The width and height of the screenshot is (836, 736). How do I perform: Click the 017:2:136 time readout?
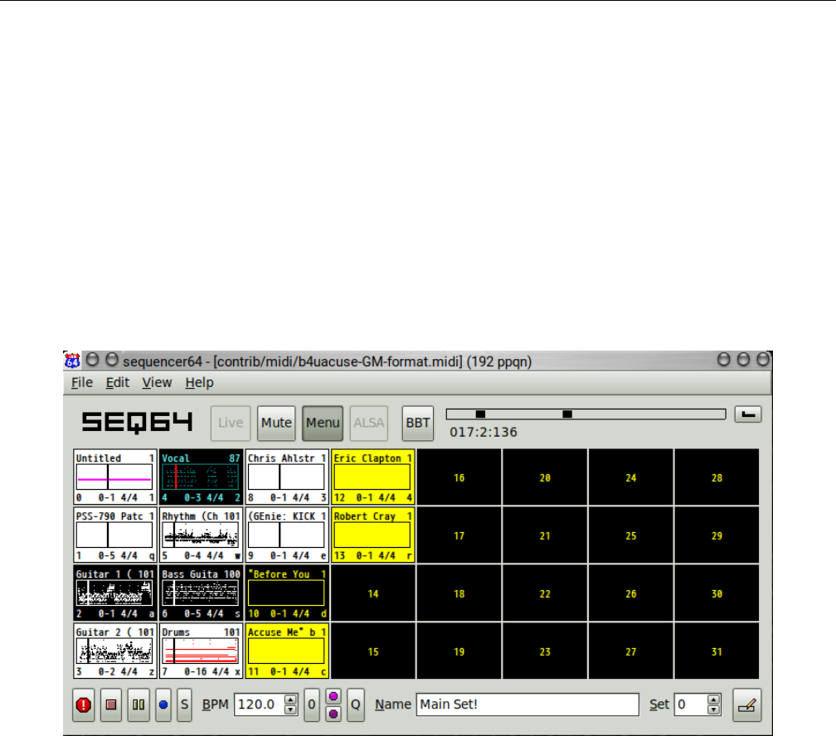(483, 432)
